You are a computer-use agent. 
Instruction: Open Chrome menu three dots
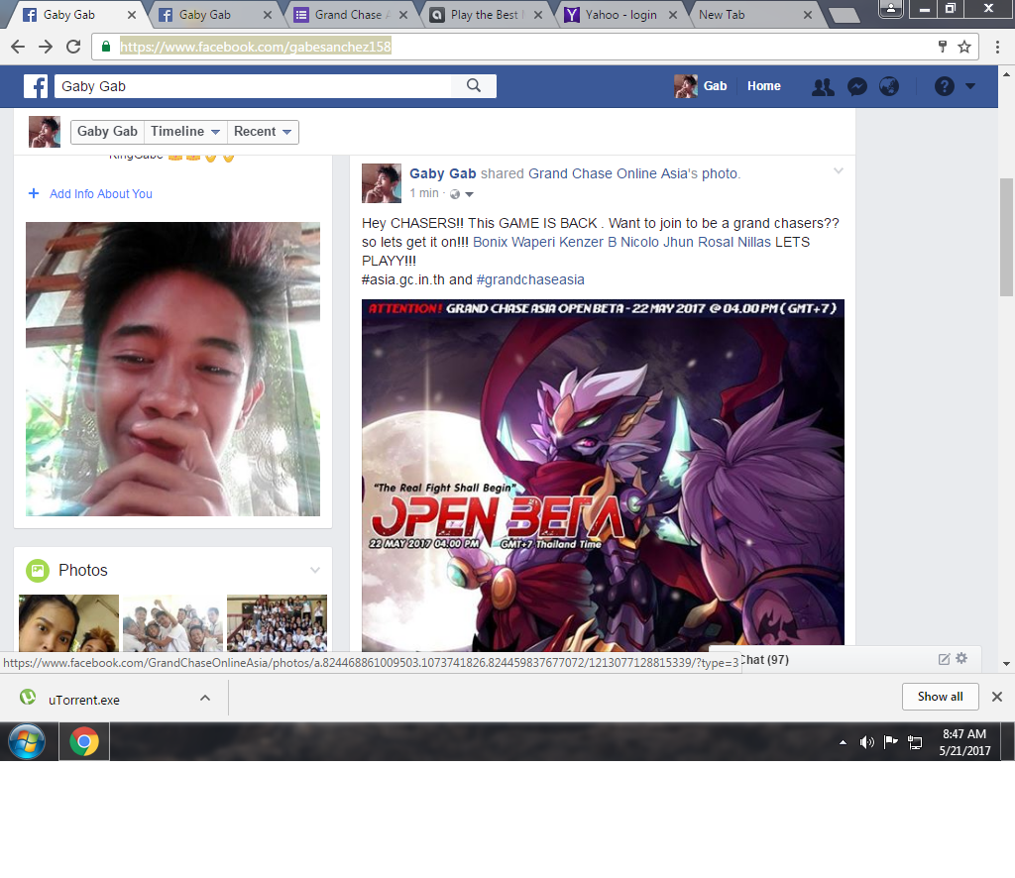(997, 47)
